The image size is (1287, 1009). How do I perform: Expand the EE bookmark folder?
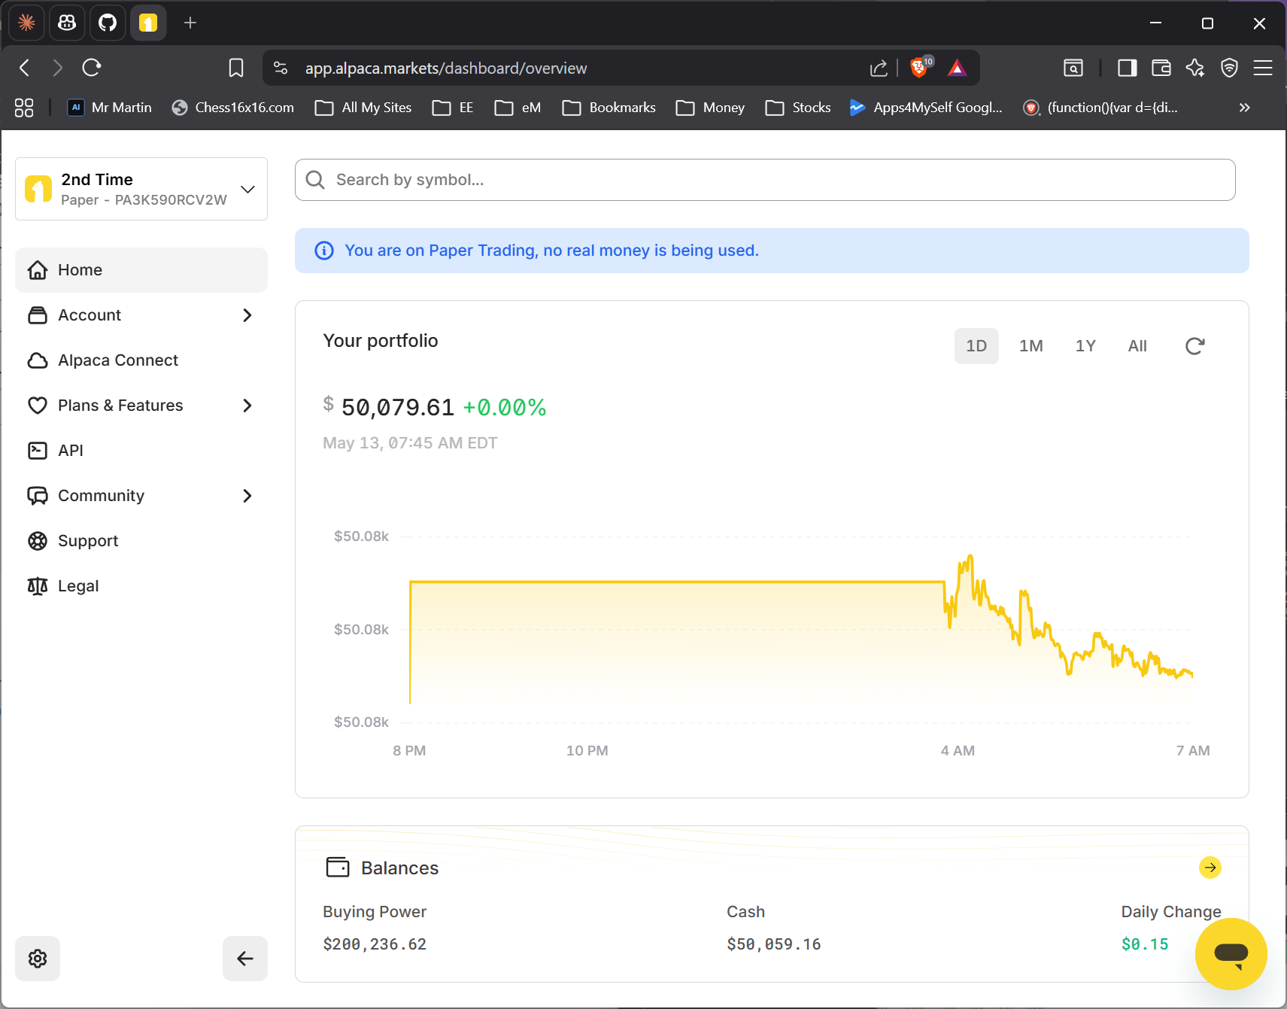coord(453,108)
